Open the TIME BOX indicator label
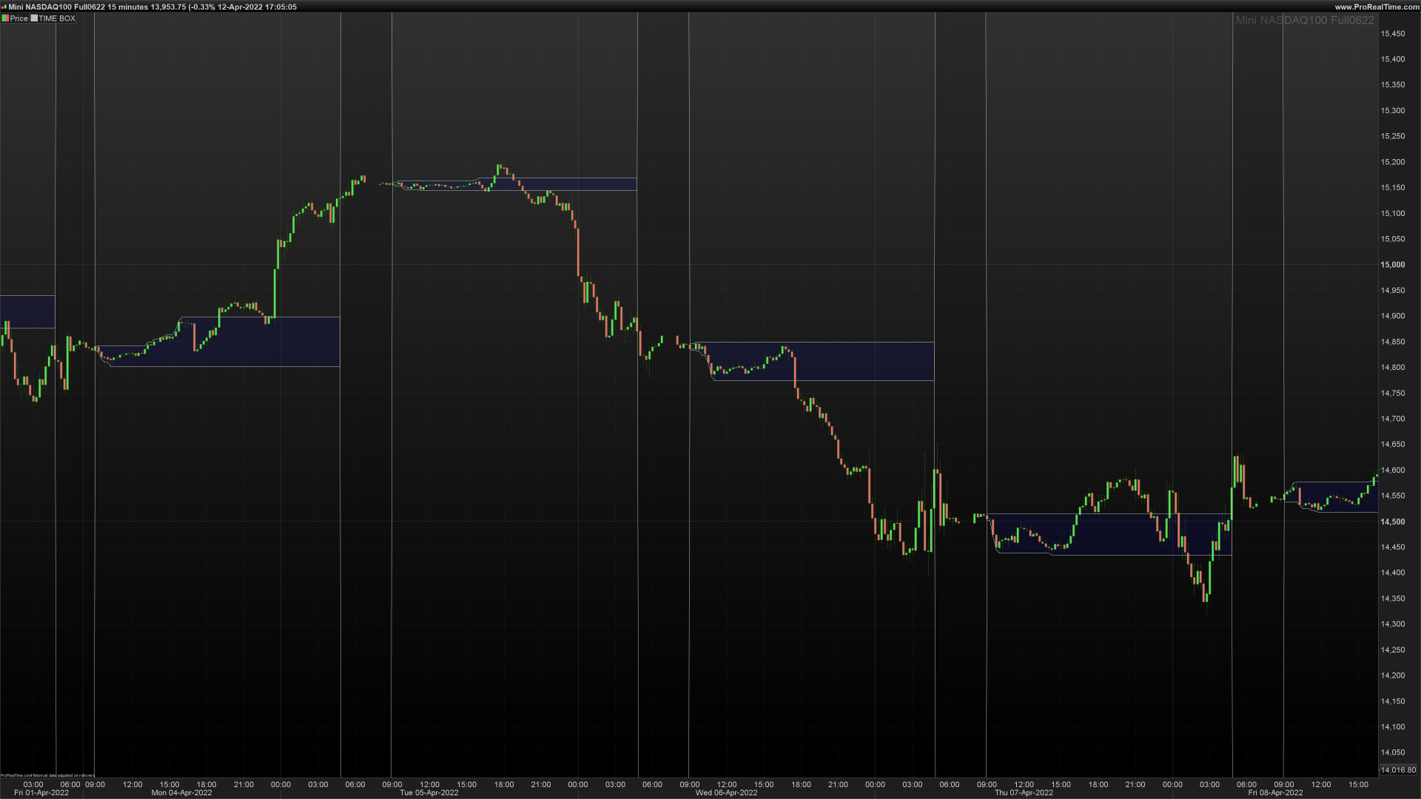The width and height of the screenshot is (1421, 799). pyautogui.click(x=57, y=18)
